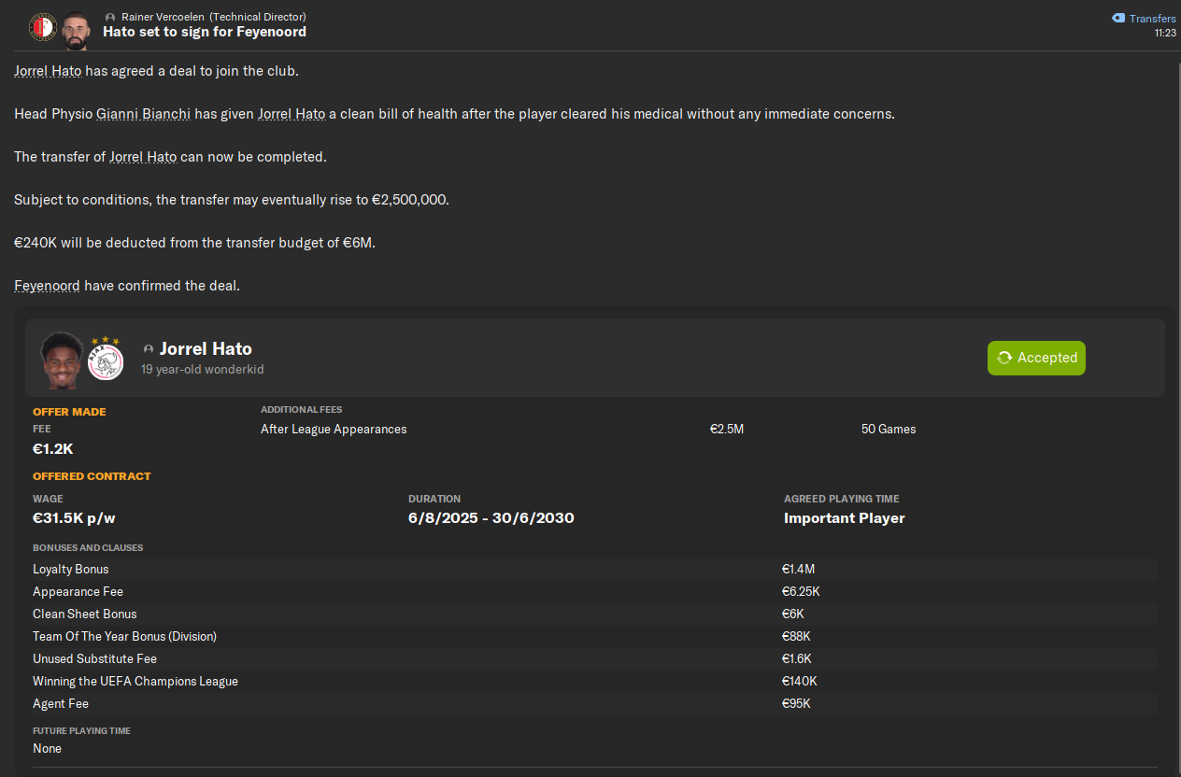Select Team Of The Year Bonus (Division) row
This screenshot has width=1181, height=777.
594,637
